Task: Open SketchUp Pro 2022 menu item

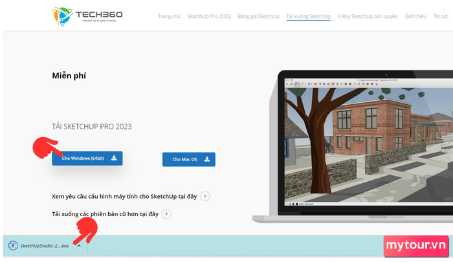Action: click(x=209, y=16)
